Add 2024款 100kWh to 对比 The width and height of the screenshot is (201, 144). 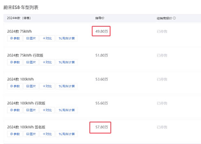(x=47, y=86)
